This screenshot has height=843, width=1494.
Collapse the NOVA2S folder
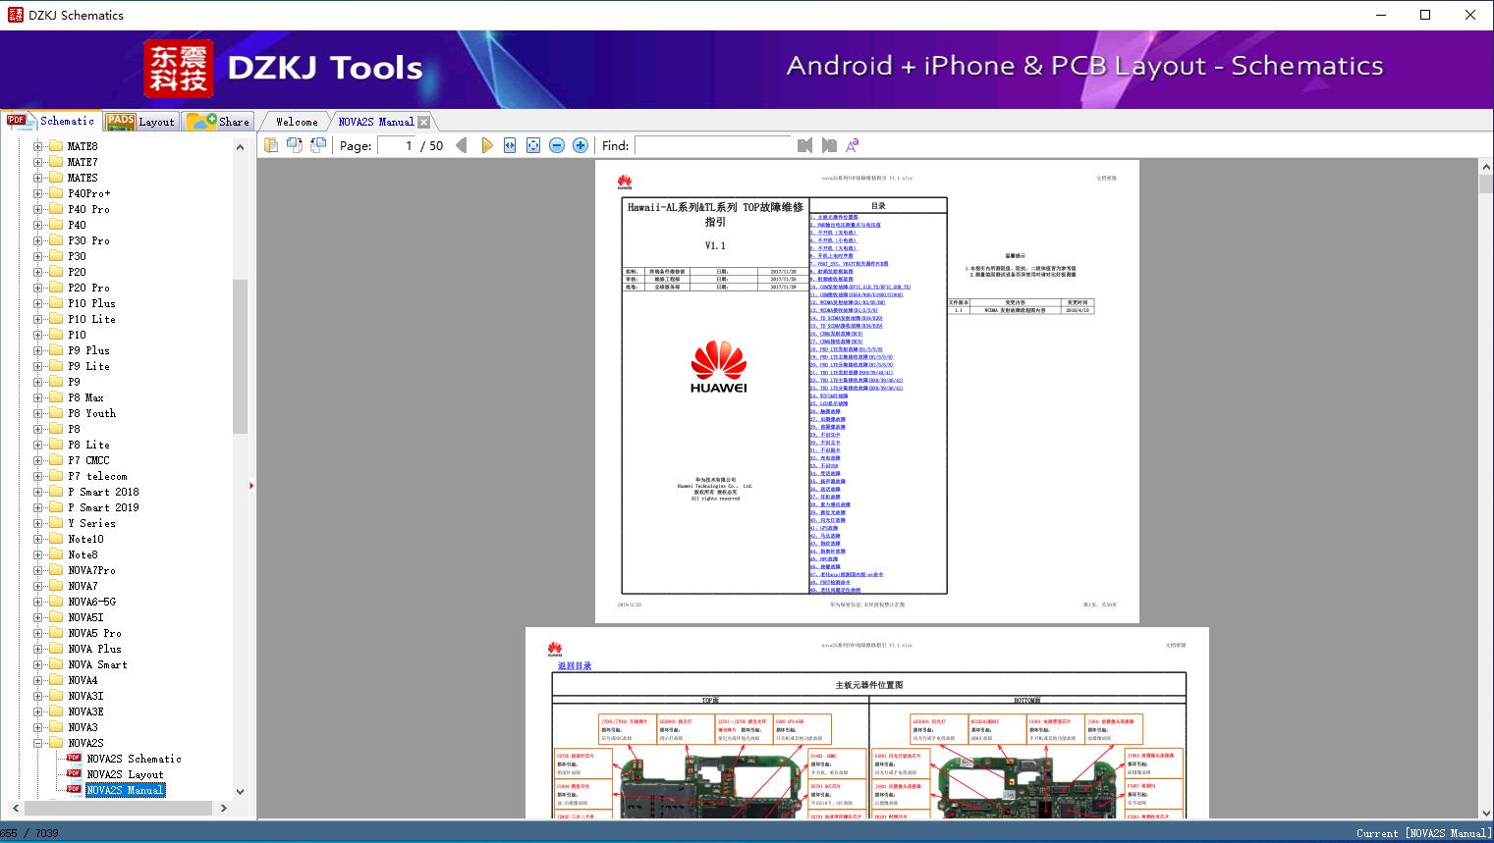[x=38, y=743]
